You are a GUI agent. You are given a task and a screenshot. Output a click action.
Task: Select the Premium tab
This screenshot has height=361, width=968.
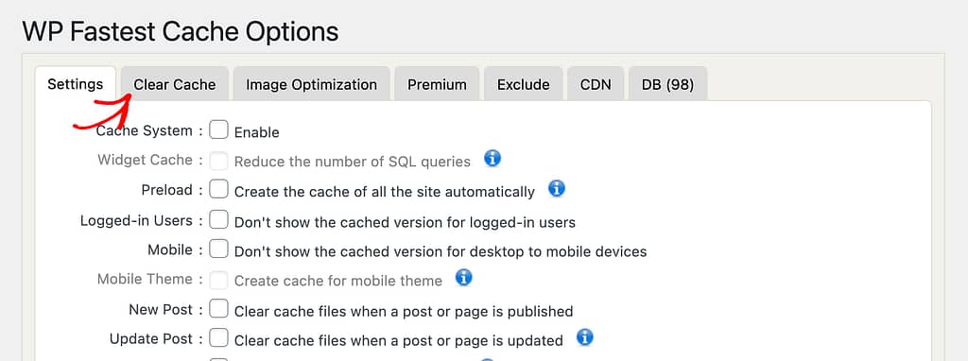[x=437, y=84]
